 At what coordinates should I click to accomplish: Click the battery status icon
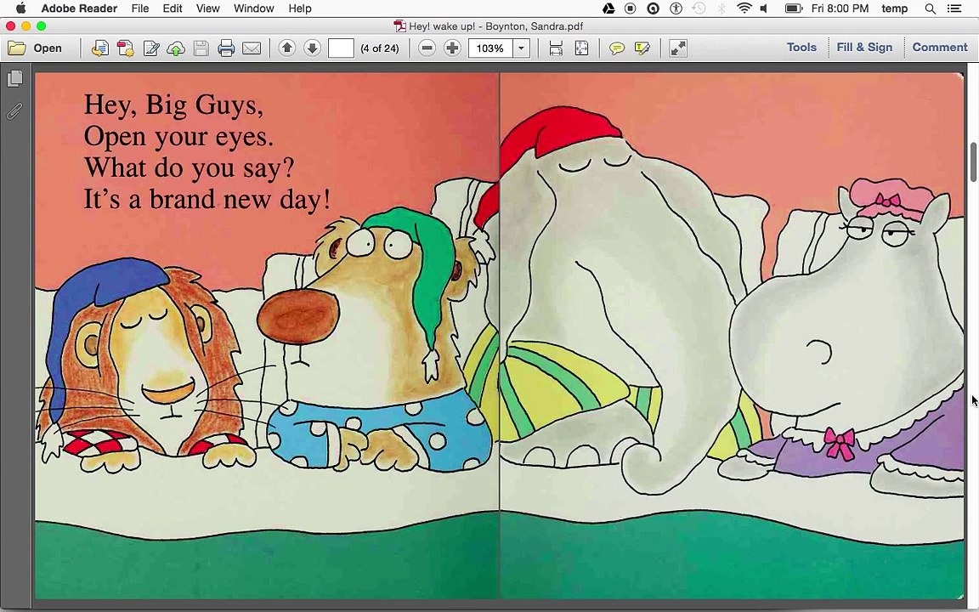click(x=793, y=8)
